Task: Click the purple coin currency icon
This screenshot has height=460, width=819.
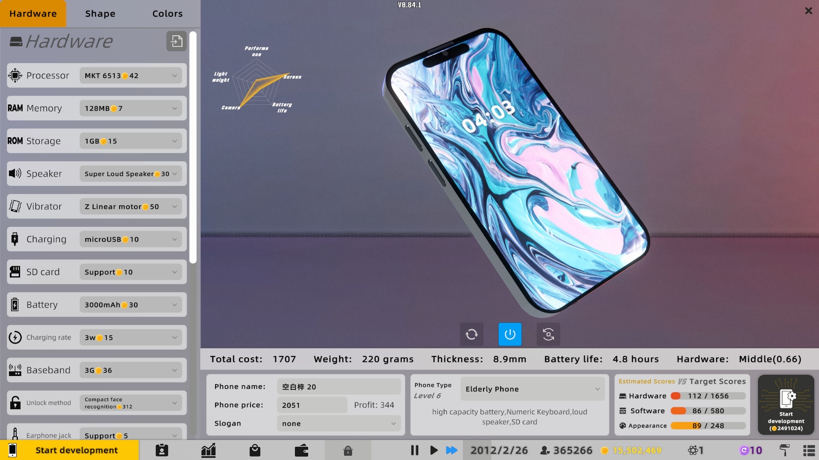Action: (744, 450)
